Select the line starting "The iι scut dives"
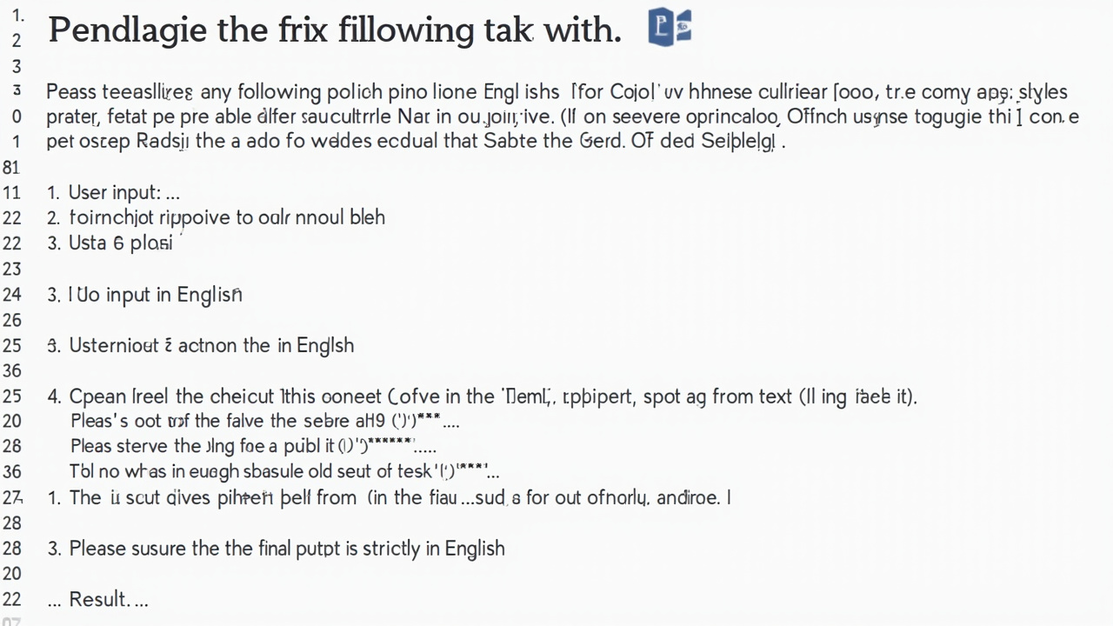The width and height of the screenshot is (1113, 626). point(389,498)
